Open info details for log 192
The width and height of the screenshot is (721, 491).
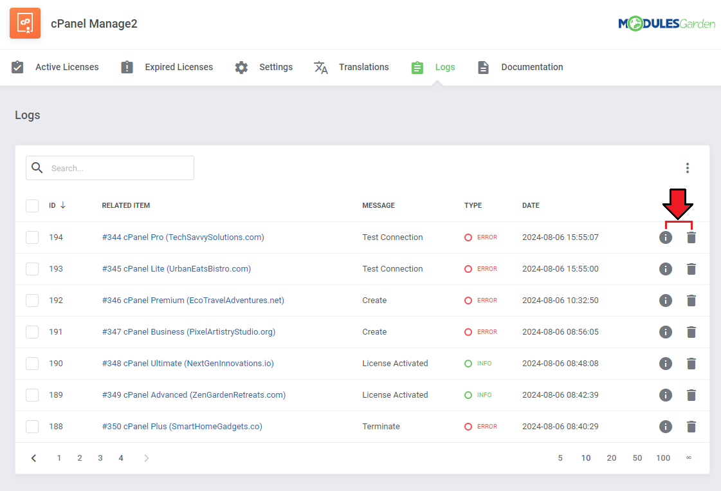(665, 301)
